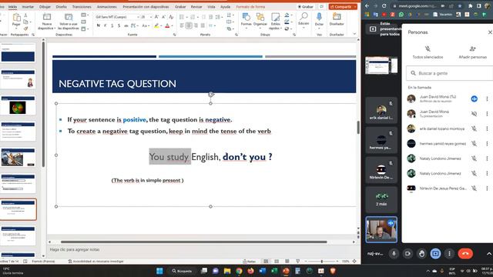Open more options for Hermes Yamid Reyes Gomez
The width and height of the screenshot is (493, 277).
(487, 144)
